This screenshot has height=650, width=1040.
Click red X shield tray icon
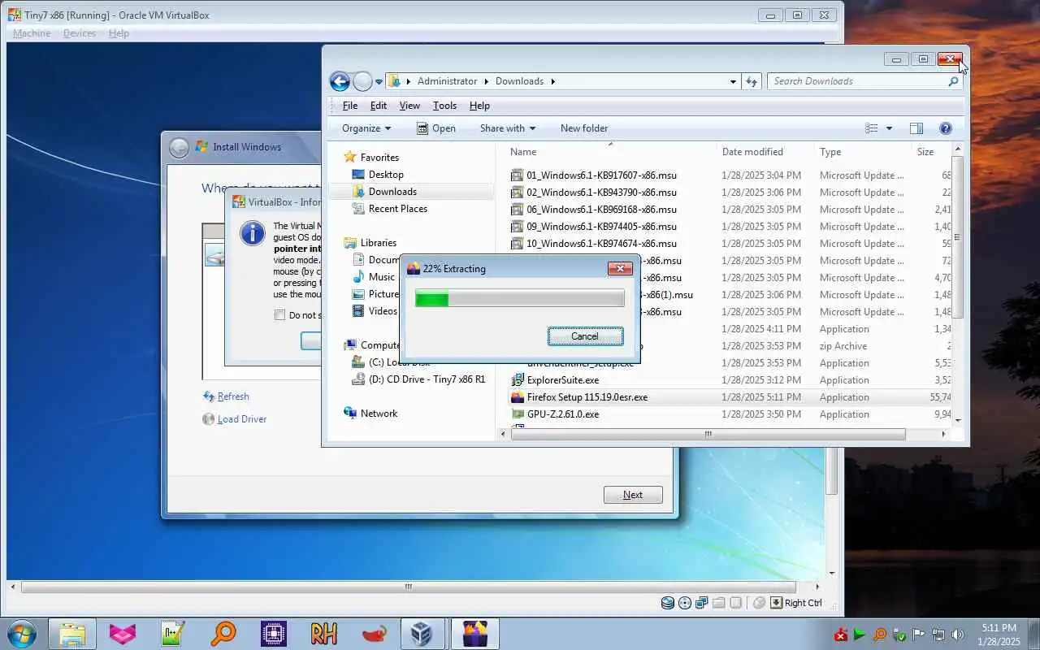pyautogui.click(x=841, y=635)
